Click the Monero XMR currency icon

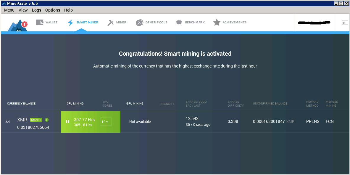click(8, 122)
